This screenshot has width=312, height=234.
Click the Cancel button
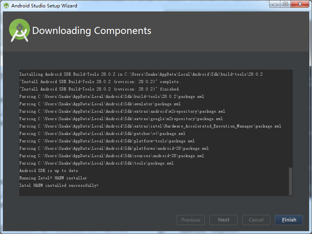[256, 220]
